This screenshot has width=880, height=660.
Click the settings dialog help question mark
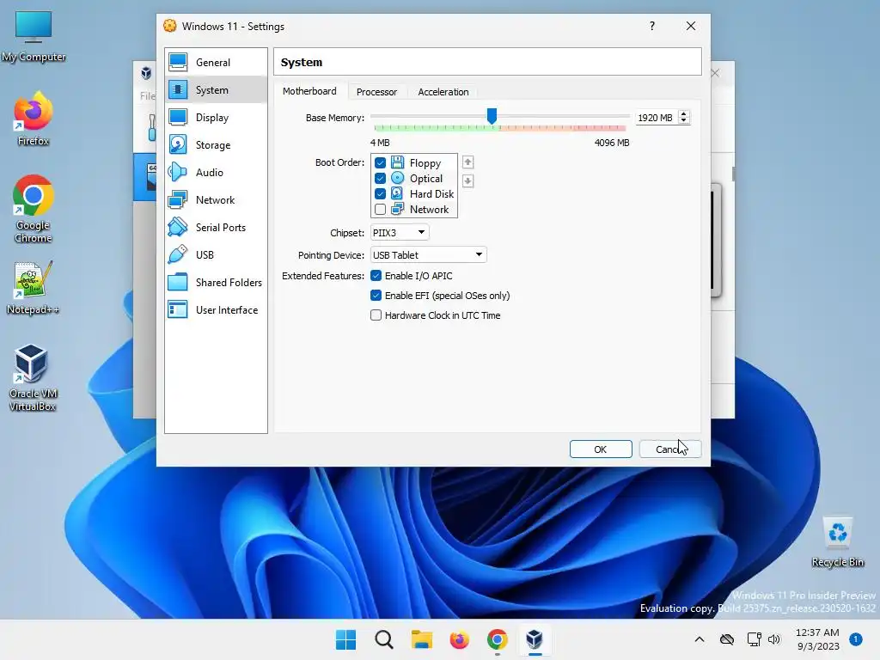(x=651, y=26)
